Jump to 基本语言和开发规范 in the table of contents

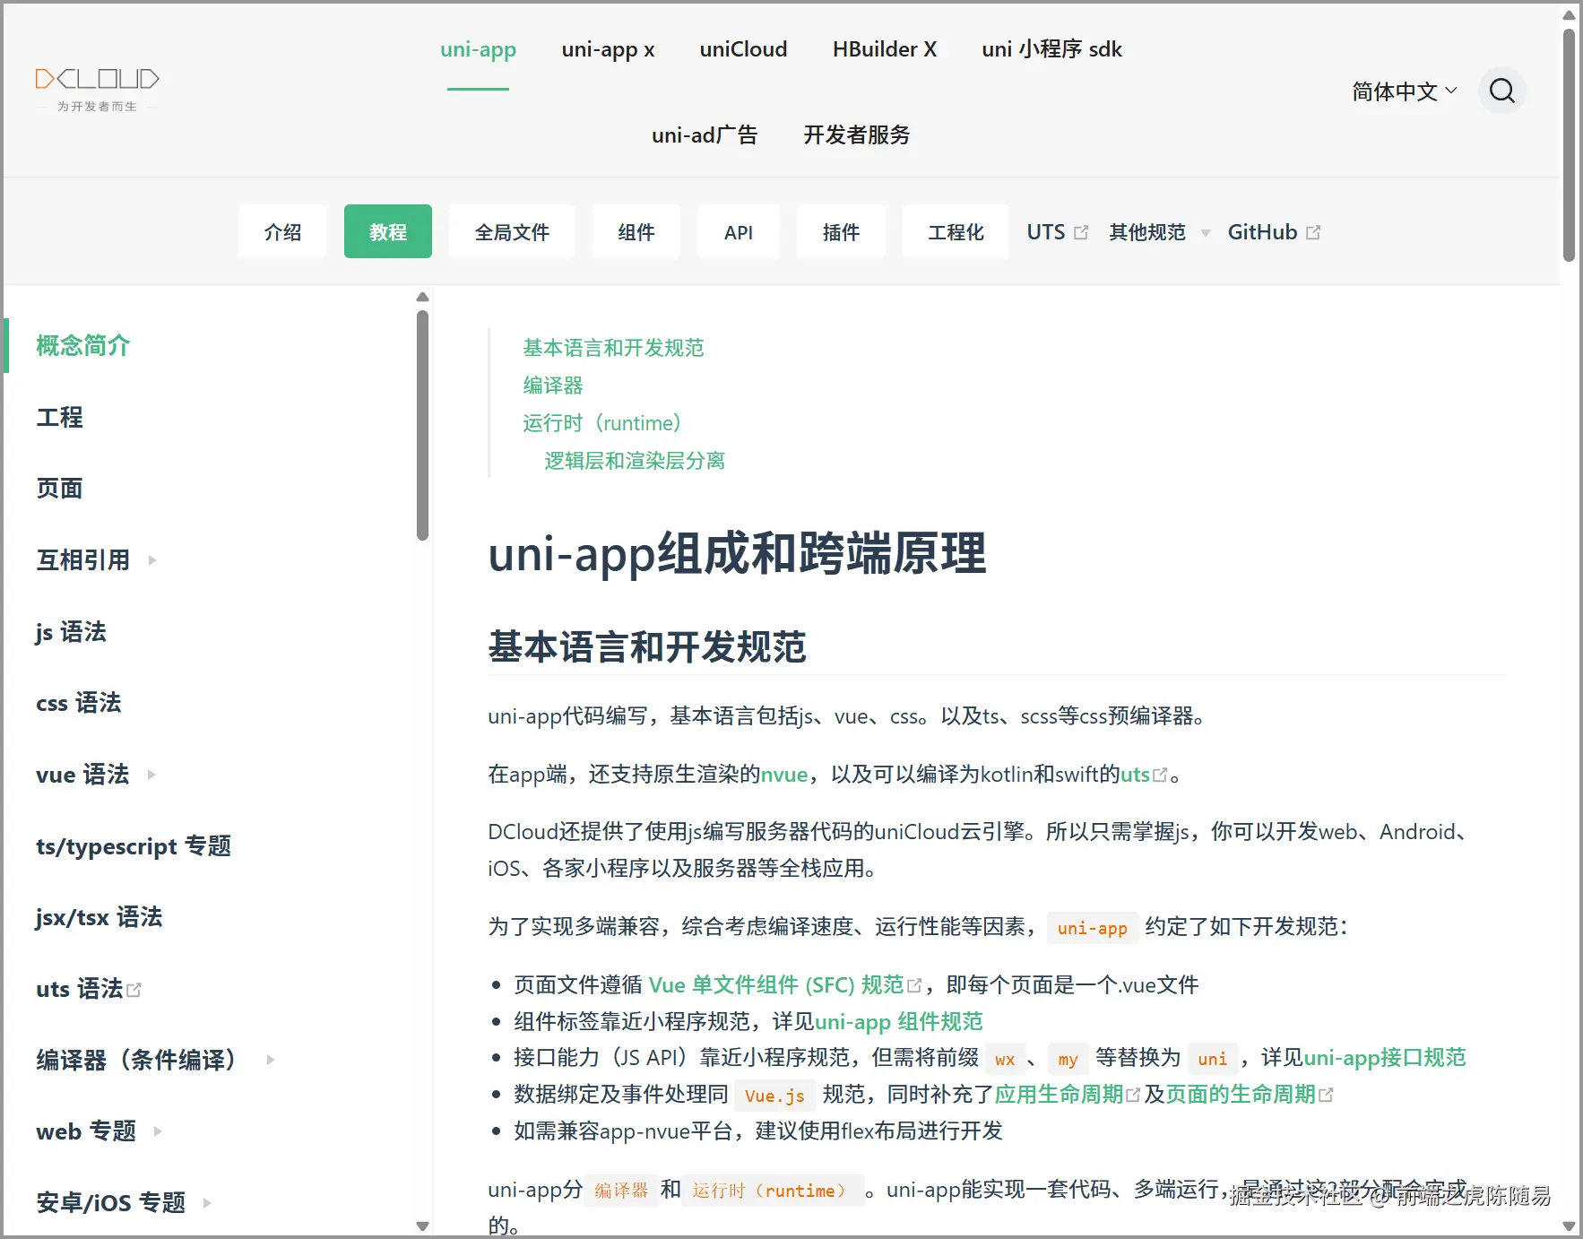(613, 348)
